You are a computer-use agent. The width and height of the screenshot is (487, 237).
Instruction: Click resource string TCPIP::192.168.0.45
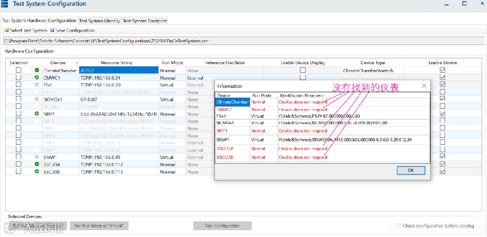pyautogui.click(x=119, y=157)
